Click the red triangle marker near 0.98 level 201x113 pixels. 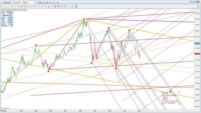point(170,91)
